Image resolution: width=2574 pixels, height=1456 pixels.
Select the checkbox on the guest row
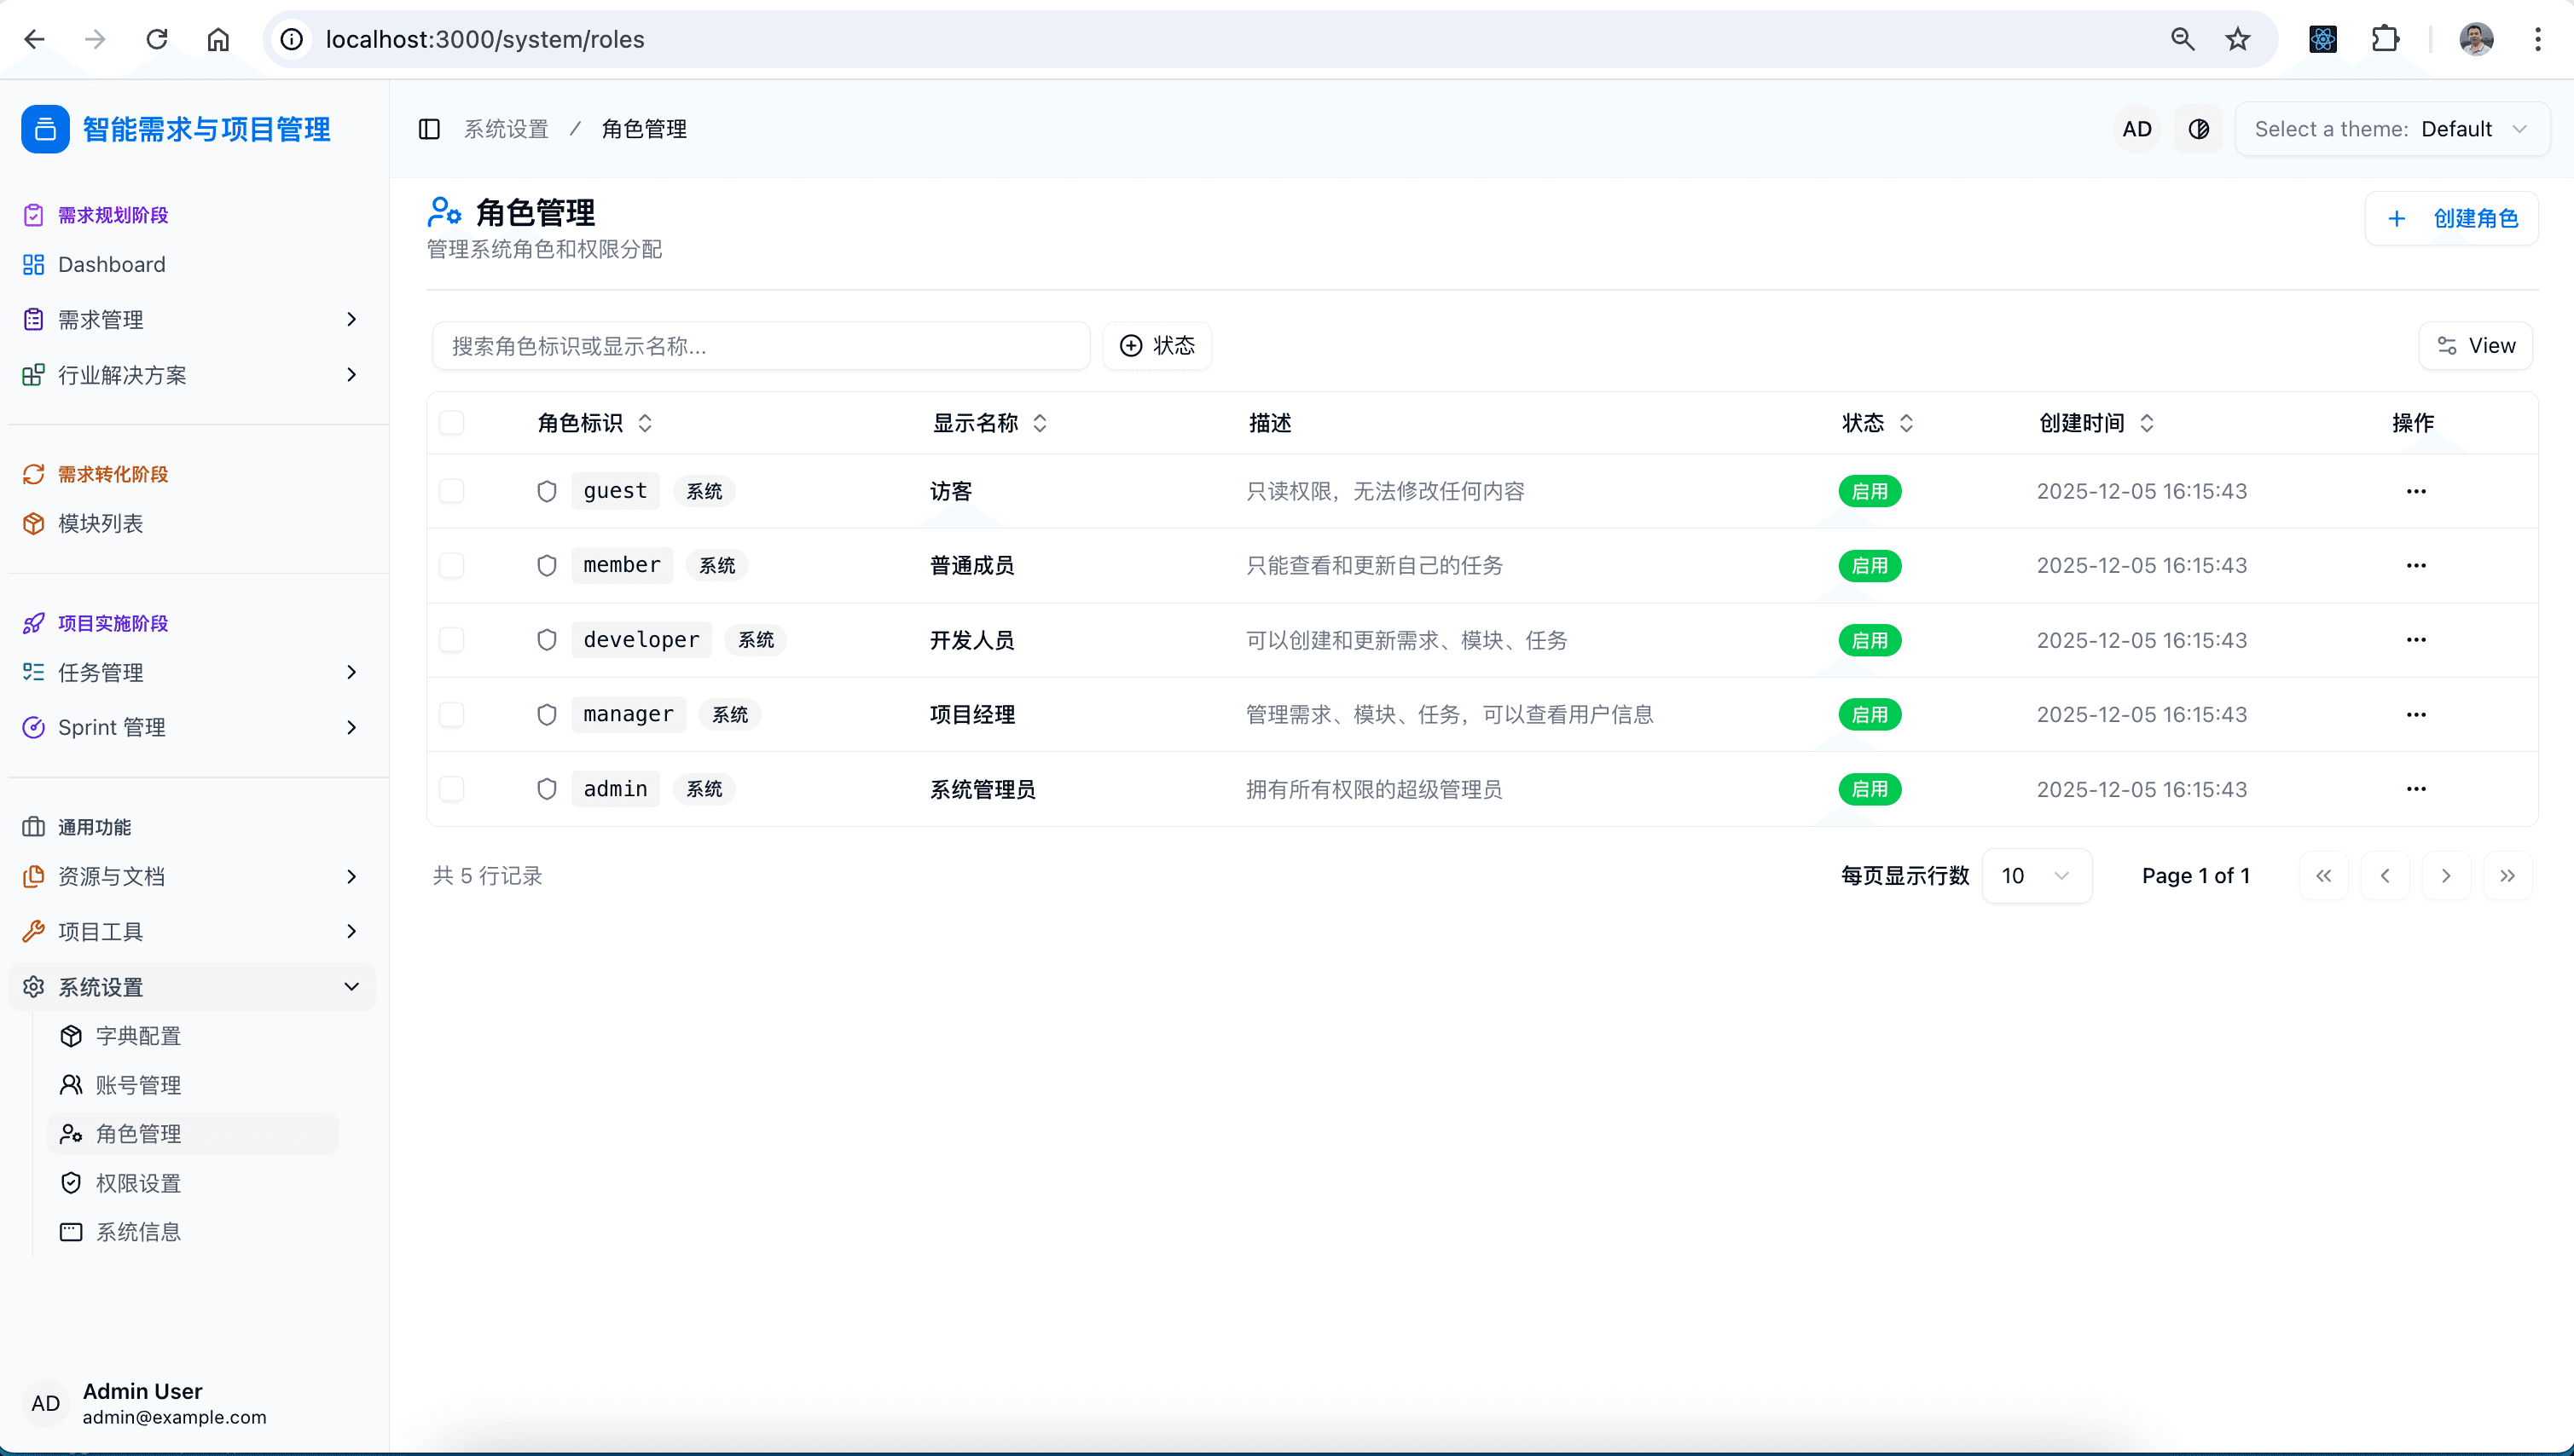(451, 491)
